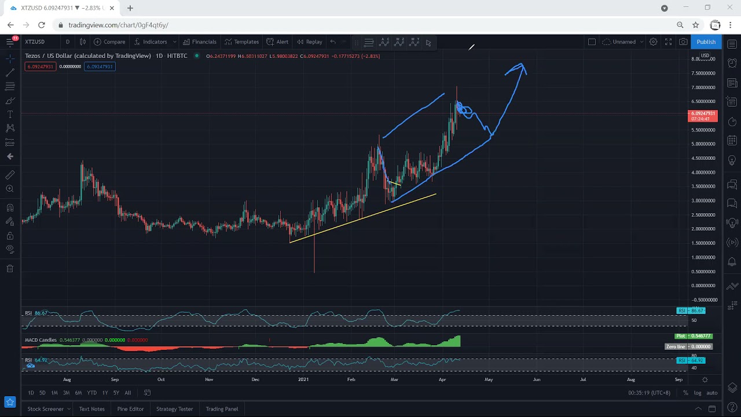Open chart settings gear
The width and height of the screenshot is (741, 417).
[x=653, y=42]
